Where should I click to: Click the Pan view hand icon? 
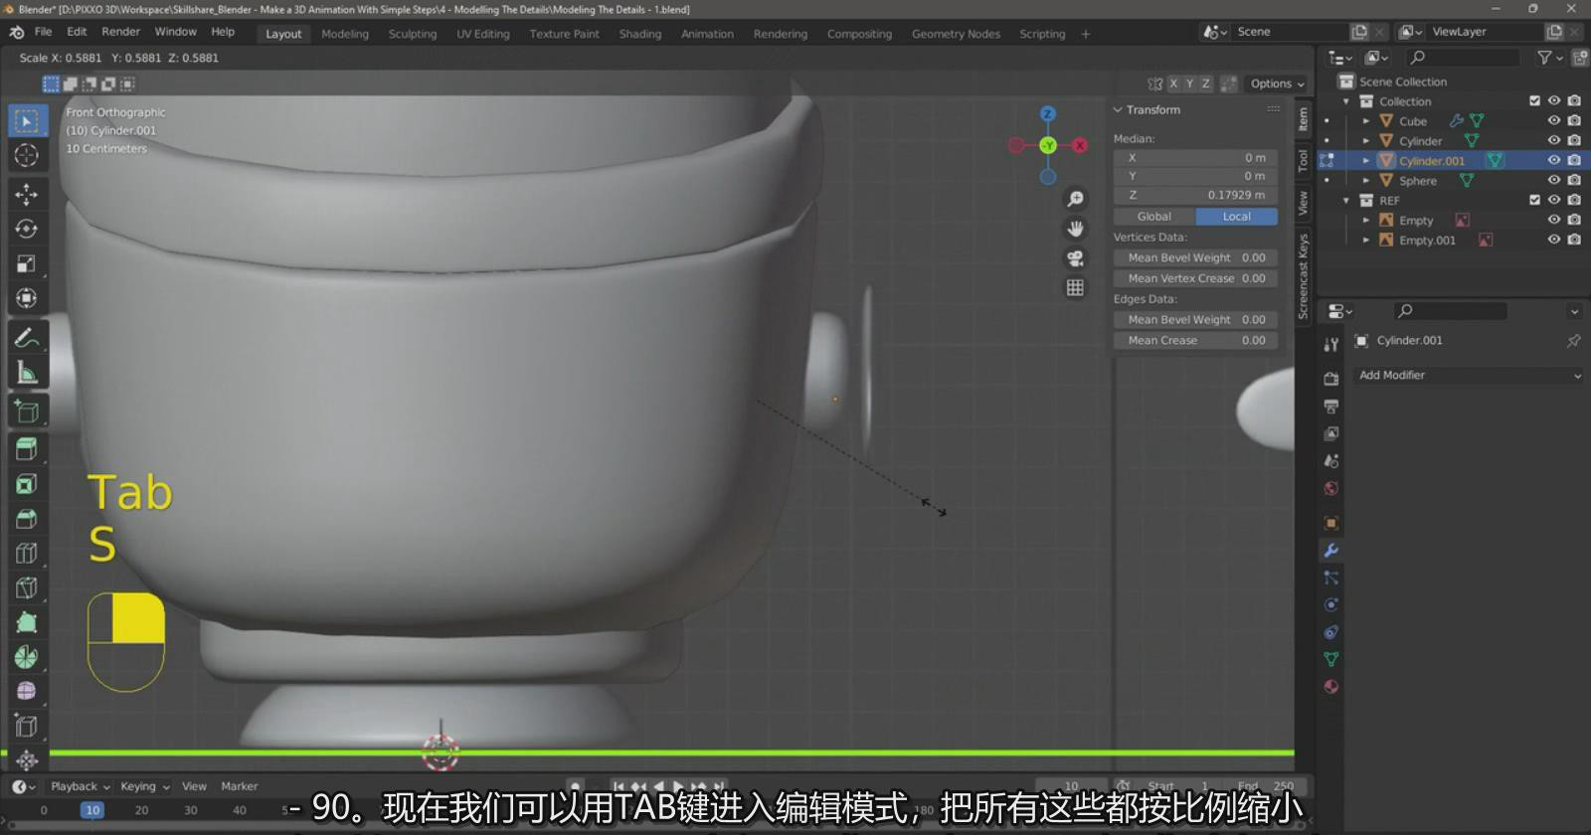coord(1075,229)
